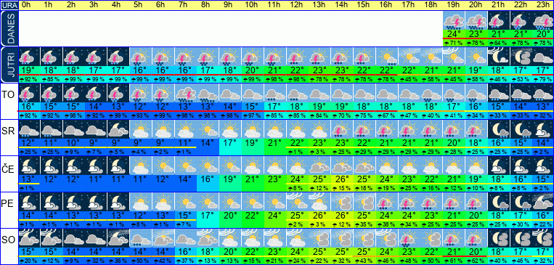Click the TO 8h rain cloud icon

point(208,93)
